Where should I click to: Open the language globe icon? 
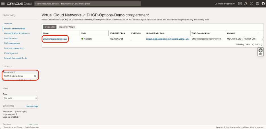pyautogui.click(x=257, y=4)
